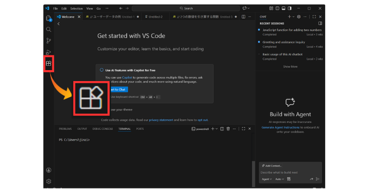Open the View menu
The image size is (366, 191).
(90, 8)
